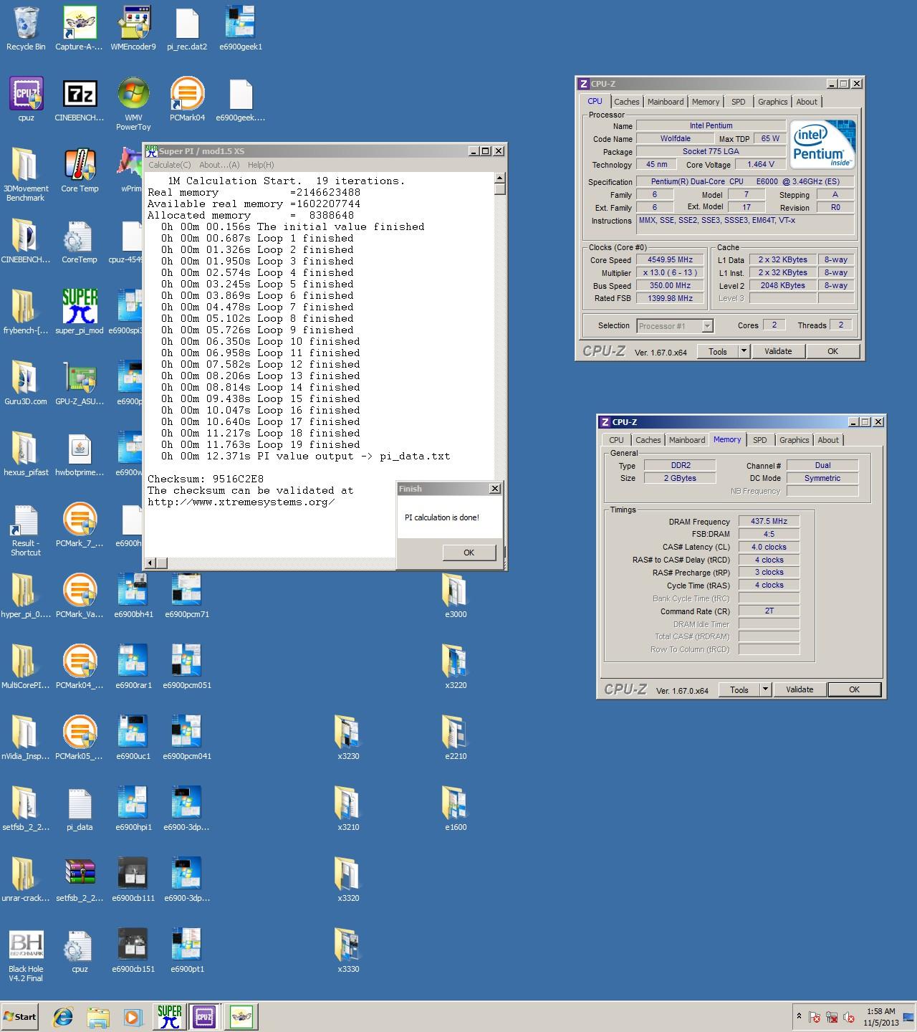Screen dimensions: 917x1032
Task: Click the Core Speed 4549.95 MHz value
Action: (671, 260)
